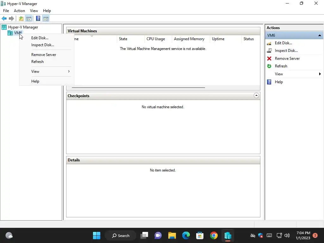The width and height of the screenshot is (324, 243).
Task: Click Inspect Disk... link in Actions pane
Action: click(x=286, y=51)
